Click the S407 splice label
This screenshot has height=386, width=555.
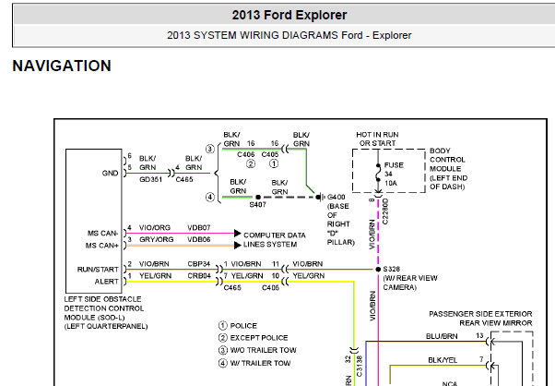[258, 204]
